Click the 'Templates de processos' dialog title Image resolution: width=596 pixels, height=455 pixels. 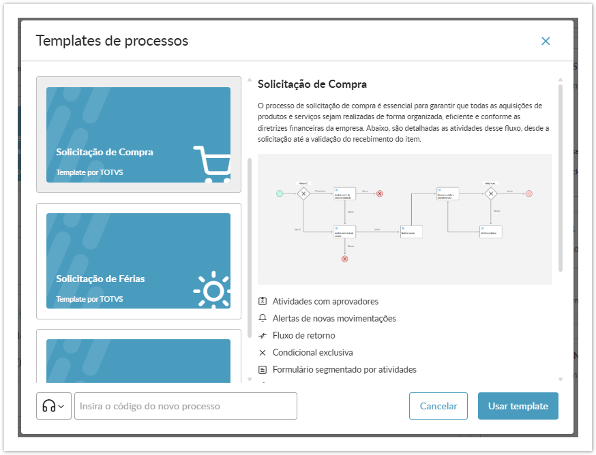pyautogui.click(x=112, y=41)
